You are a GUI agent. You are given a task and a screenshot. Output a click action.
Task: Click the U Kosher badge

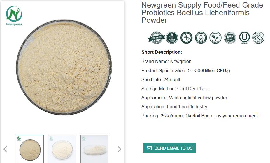(244, 38)
